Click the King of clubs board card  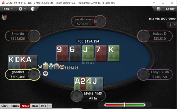(114, 53)
